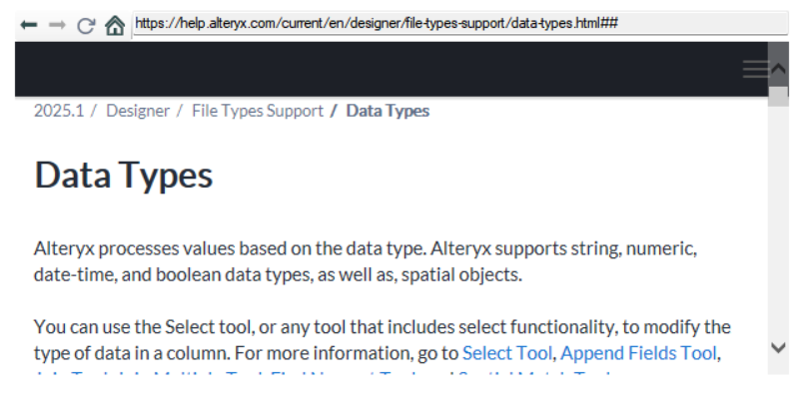803x407 pixels.
Task: Go back using the browser back arrow
Action: [29, 24]
